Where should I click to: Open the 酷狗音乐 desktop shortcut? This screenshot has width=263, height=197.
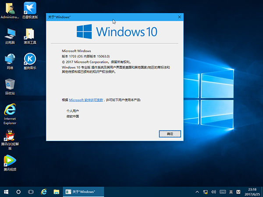[30, 59]
